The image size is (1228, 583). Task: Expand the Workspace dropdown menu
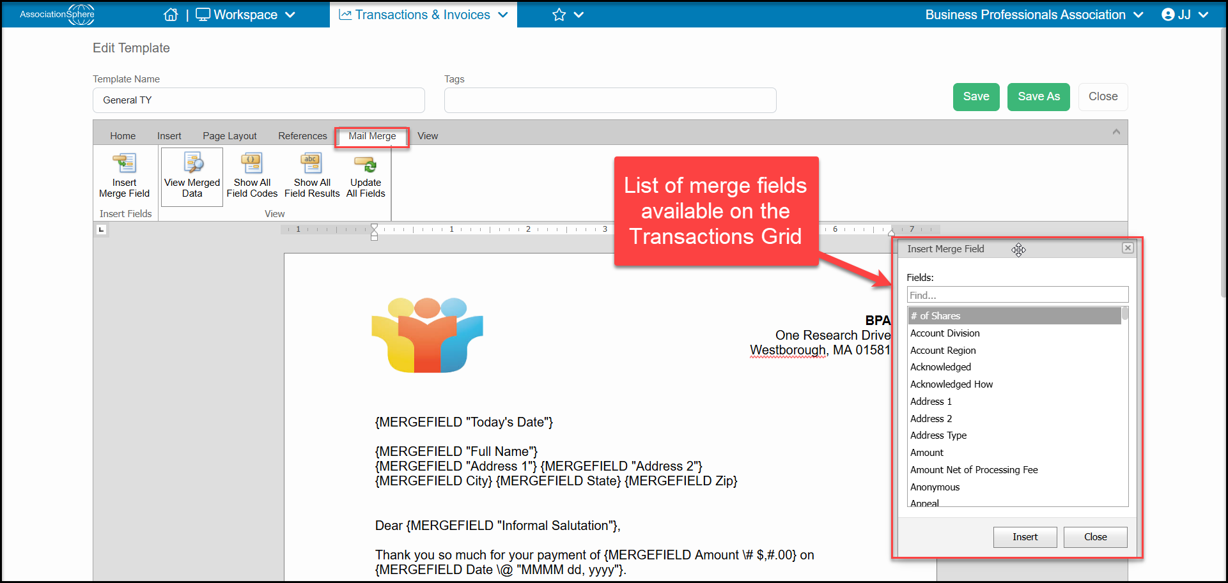[245, 15]
